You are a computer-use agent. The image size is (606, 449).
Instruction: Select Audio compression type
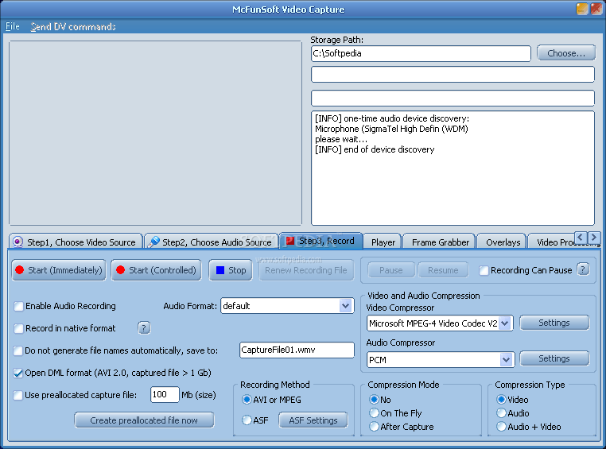(x=501, y=412)
